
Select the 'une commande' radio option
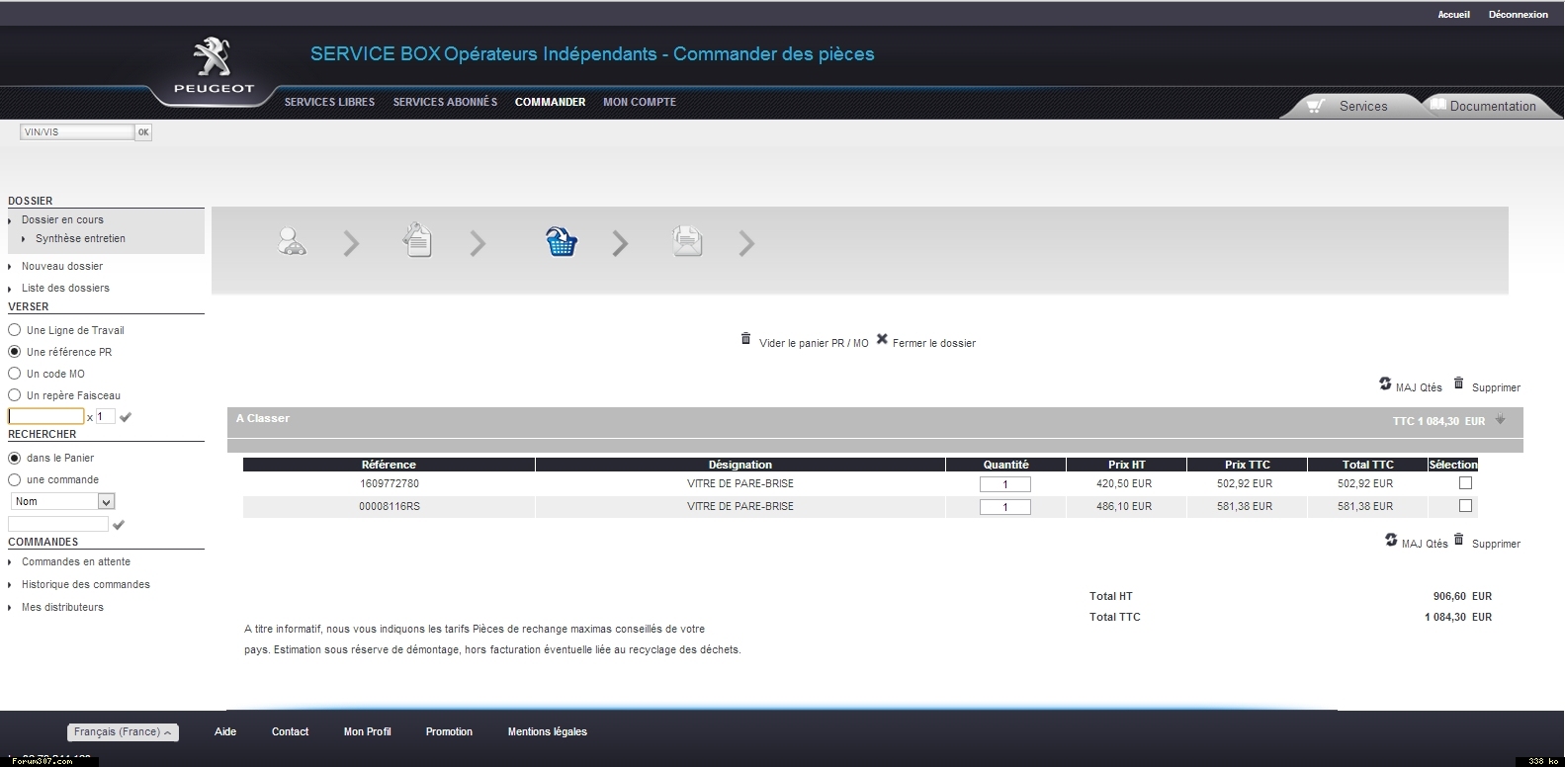(15, 479)
